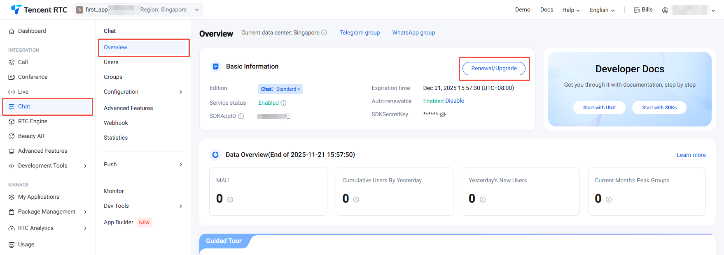Click the Service status info icon
724x255 pixels.
[x=283, y=103]
